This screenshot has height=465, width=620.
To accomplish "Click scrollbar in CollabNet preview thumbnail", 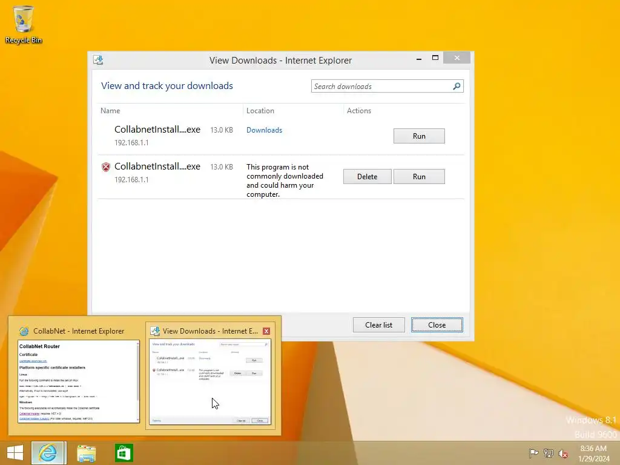I will tap(137, 381).
